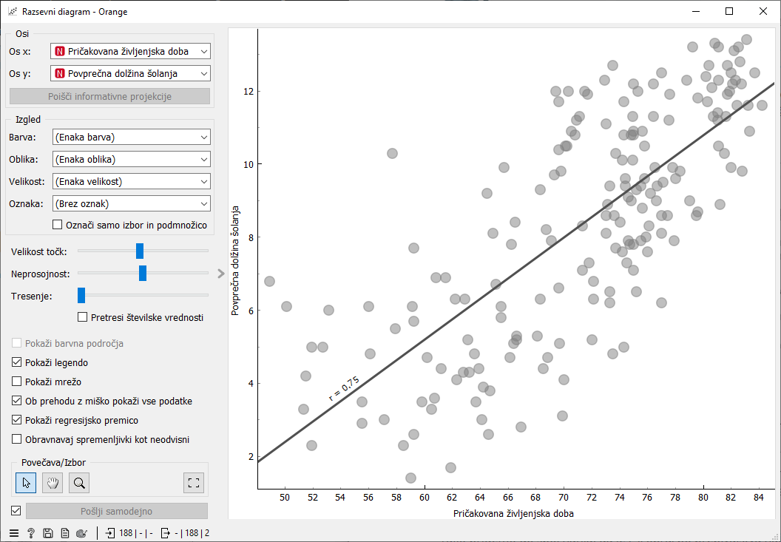Open the hamburger menu in status bar

tap(14, 532)
